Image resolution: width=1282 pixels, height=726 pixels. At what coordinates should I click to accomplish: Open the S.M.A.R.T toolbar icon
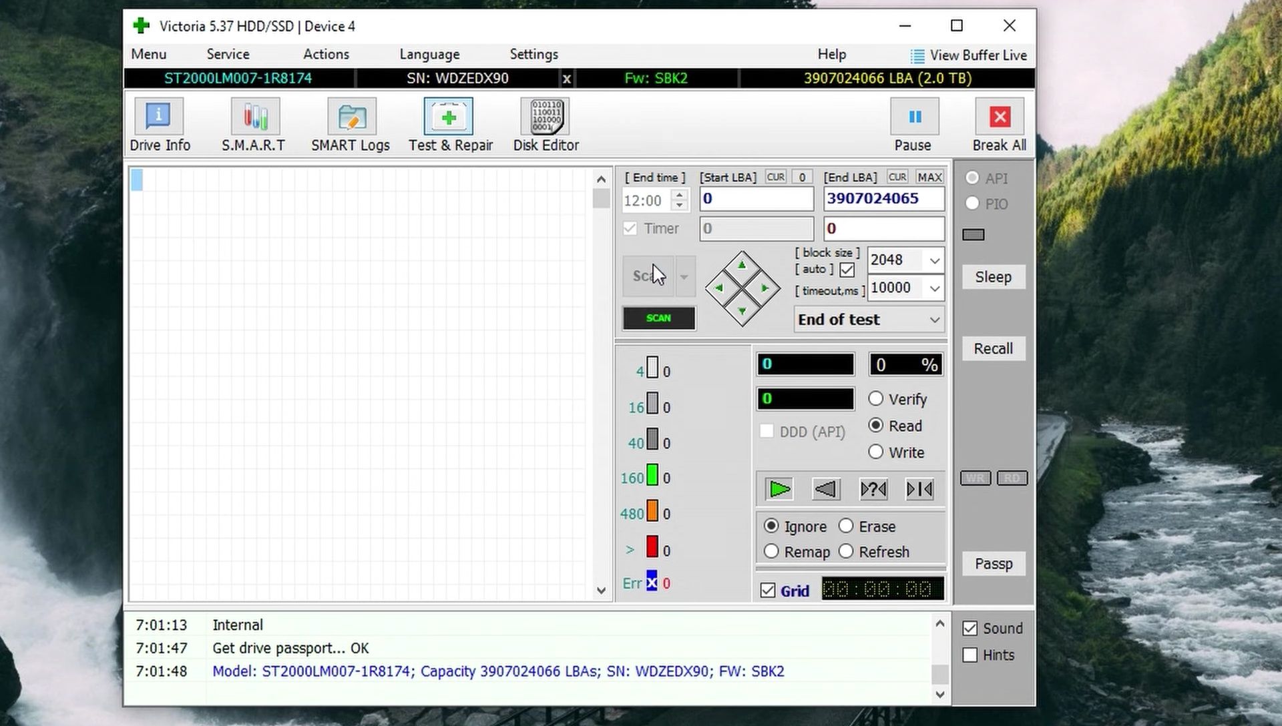coord(254,125)
